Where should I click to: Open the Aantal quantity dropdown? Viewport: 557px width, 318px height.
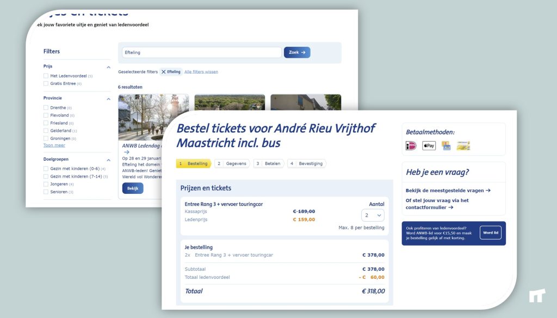[373, 215]
